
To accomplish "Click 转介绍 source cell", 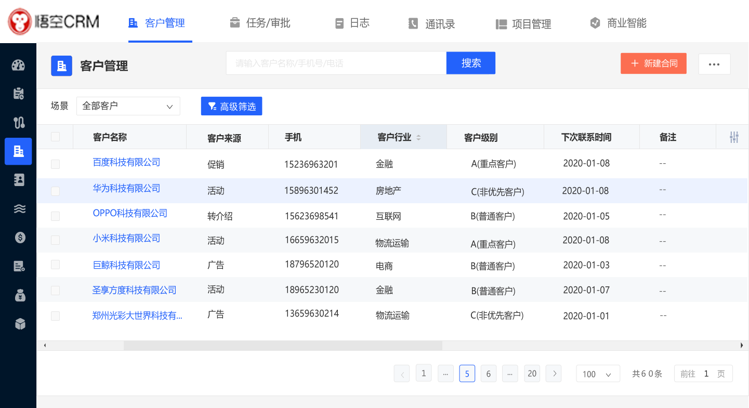I will click(x=220, y=216).
